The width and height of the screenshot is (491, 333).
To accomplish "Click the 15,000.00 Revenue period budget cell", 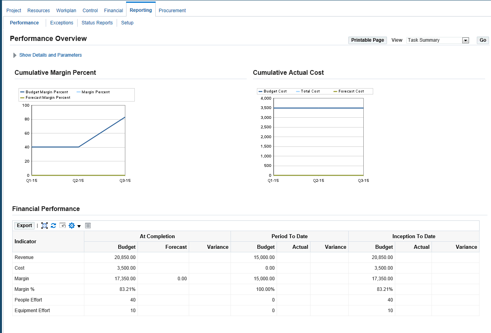I will [254, 257].
